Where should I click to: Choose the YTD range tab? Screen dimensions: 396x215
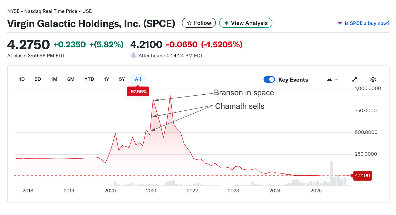point(89,79)
